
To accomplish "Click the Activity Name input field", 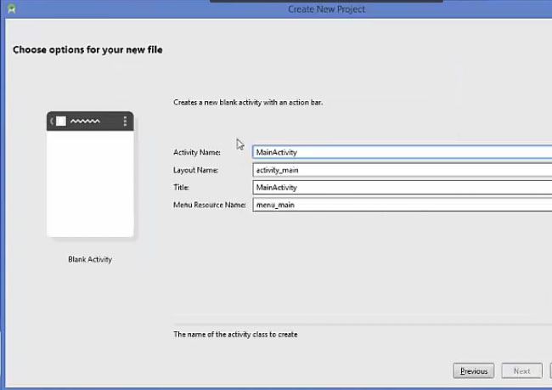I will (x=402, y=152).
